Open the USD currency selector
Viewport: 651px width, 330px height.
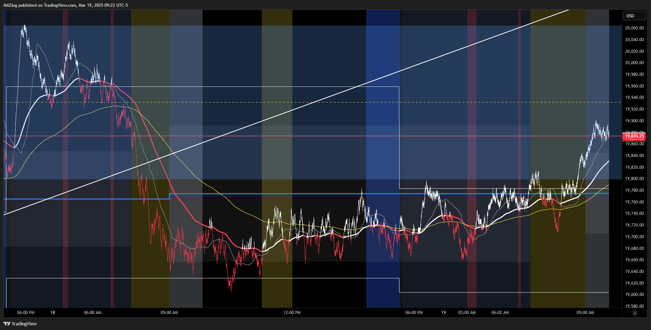point(634,16)
